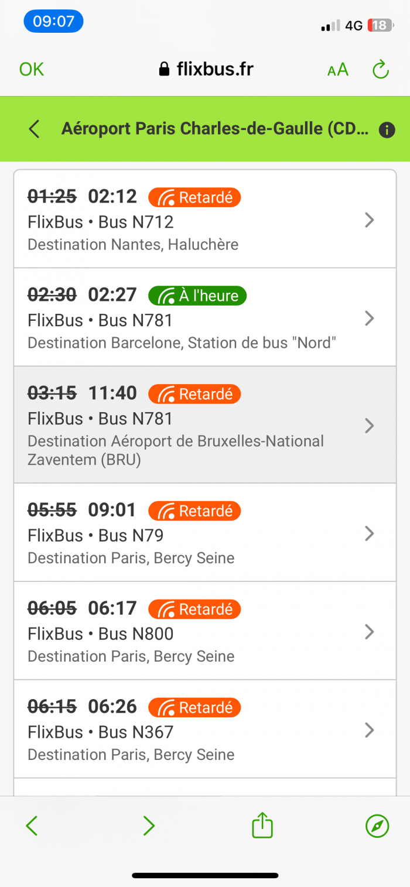Screen dimensions: 410x887
Task: Open the Bus N367 Paris Bercy Seine row
Action: (x=205, y=729)
